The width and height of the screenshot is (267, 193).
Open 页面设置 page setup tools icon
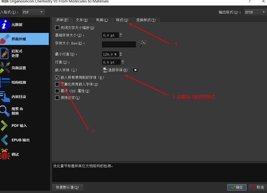[5, 68]
